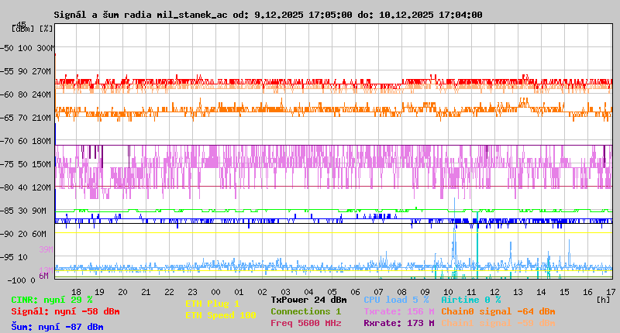Click the '15' hour tick on time axis

[564, 292]
